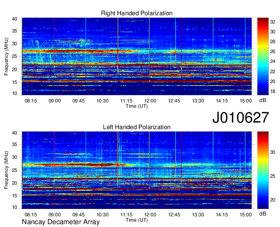Image resolution: width=280 pixels, height=227 pixels.
Task: Click the Left Handed Polarization title
Action: click(137, 127)
